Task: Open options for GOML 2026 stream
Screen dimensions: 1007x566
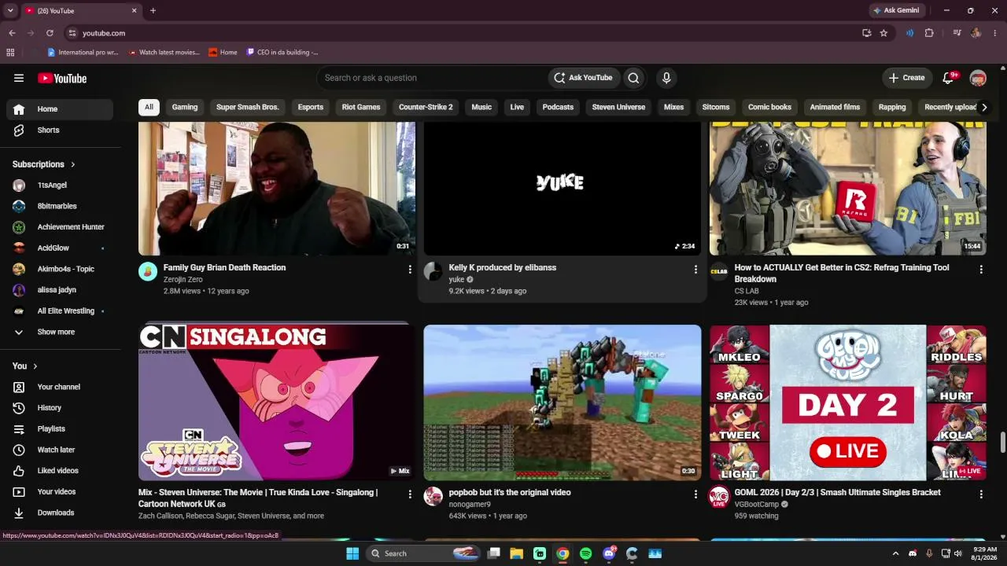Action: (981, 494)
